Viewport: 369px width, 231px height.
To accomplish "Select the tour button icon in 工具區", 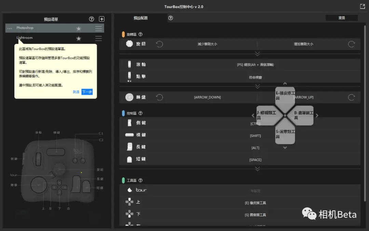I will click(129, 190).
